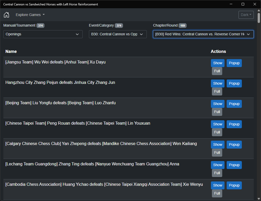
Task: Expand the Manual/Tournament Openings dropdown
Action: click(43, 34)
